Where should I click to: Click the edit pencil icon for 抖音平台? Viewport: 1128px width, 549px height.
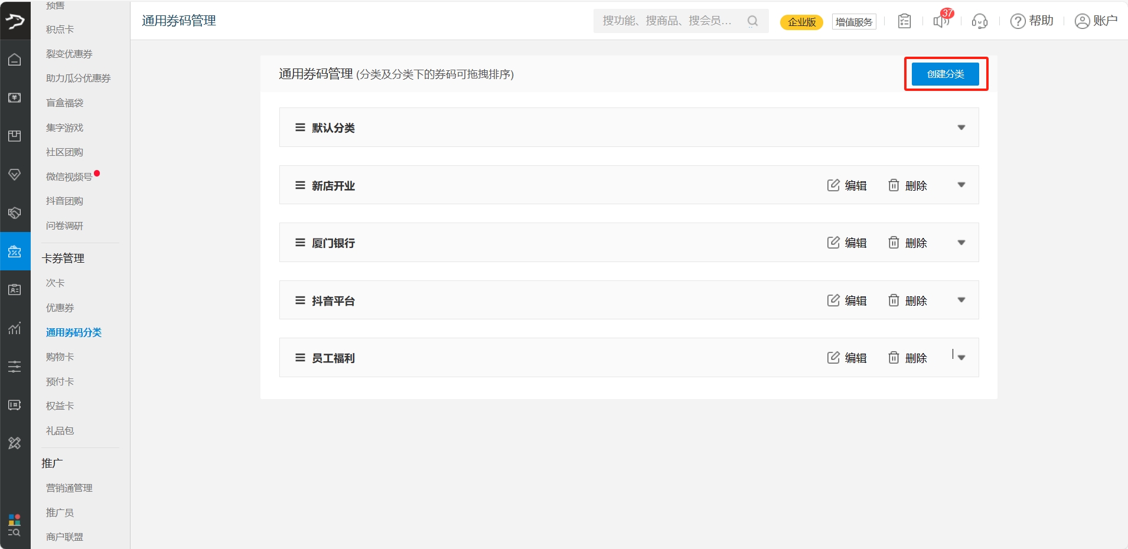click(833, 300)
